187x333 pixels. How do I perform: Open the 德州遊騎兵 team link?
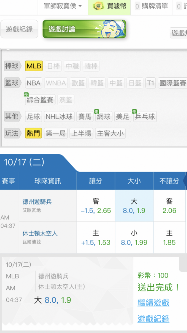(x=37, y=202)
